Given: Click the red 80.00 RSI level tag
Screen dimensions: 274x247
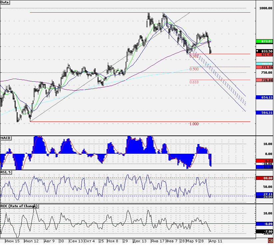Looking at the screenshot, I should [x=264, y=178].
